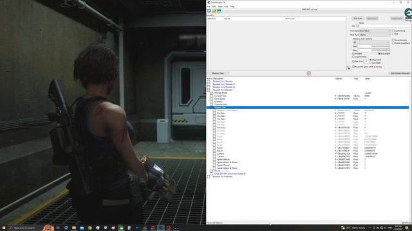Click the Start address input field
Image resolution: width=412 pixels, height=231 pixels.
373,46
